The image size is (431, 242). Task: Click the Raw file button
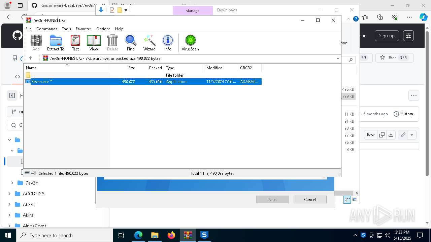371,135
